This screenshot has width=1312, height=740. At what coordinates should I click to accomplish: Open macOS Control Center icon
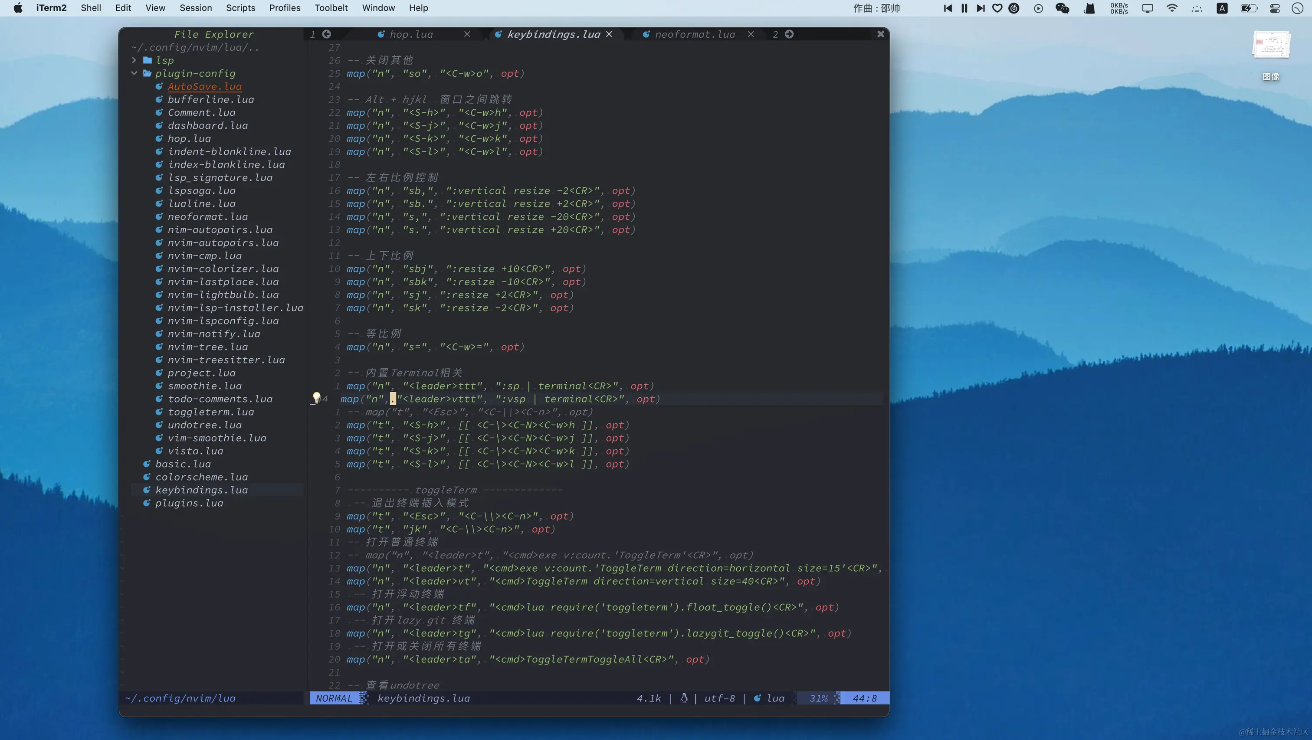coord(1275,8)
